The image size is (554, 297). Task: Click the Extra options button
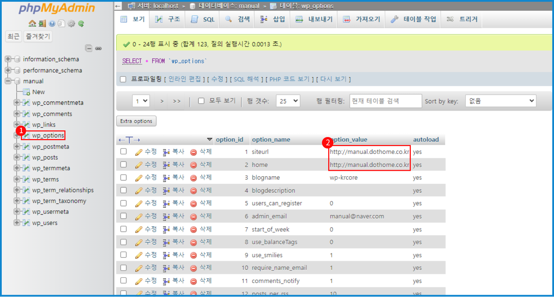(136, 121)
